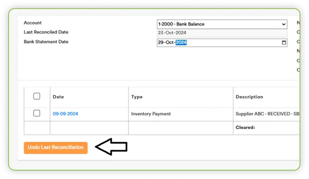Open the calendar picker in Bank Statement Date
This screenshot has width=309, height=179.
284,43
